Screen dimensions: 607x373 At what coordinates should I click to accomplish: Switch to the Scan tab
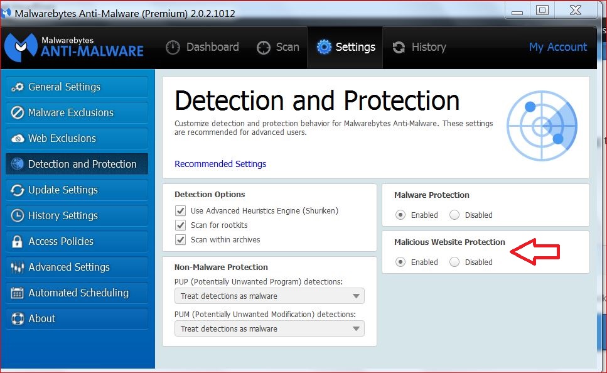[x=278, y=47]
